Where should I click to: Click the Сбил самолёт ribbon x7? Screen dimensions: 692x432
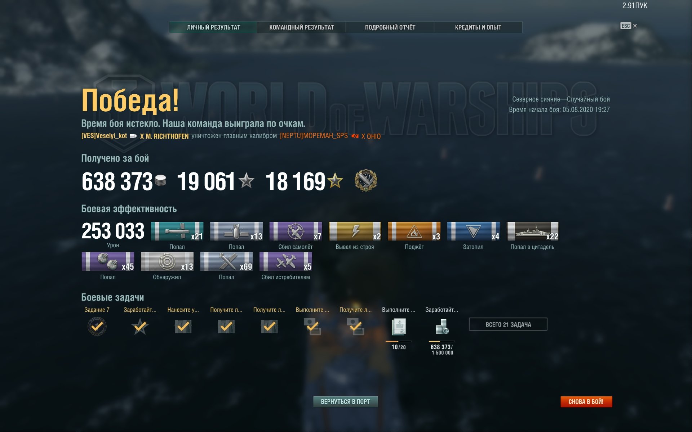click(x=296, y=231)
